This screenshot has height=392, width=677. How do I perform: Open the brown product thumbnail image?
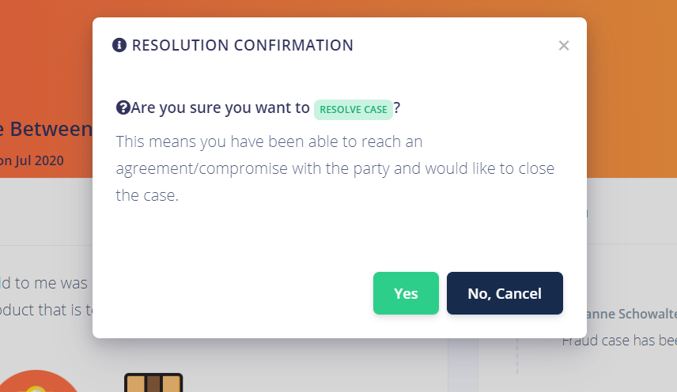pos(153,383)
